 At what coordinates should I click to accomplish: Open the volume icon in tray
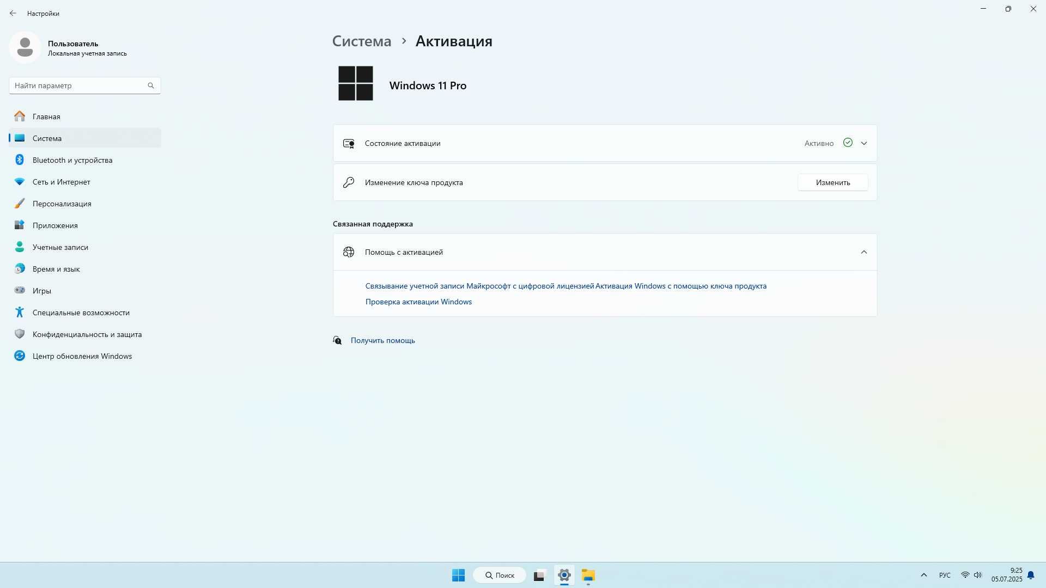point(978,575)
